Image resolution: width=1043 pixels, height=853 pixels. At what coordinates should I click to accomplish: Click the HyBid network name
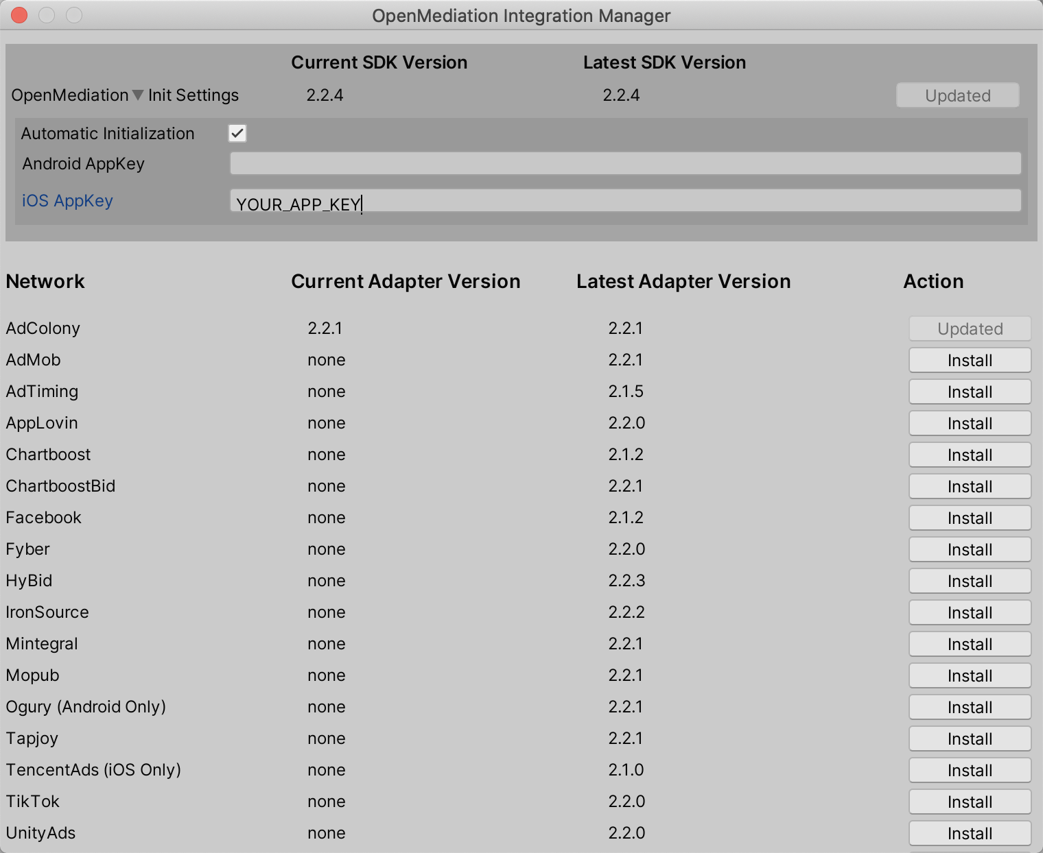pos(30,581)
